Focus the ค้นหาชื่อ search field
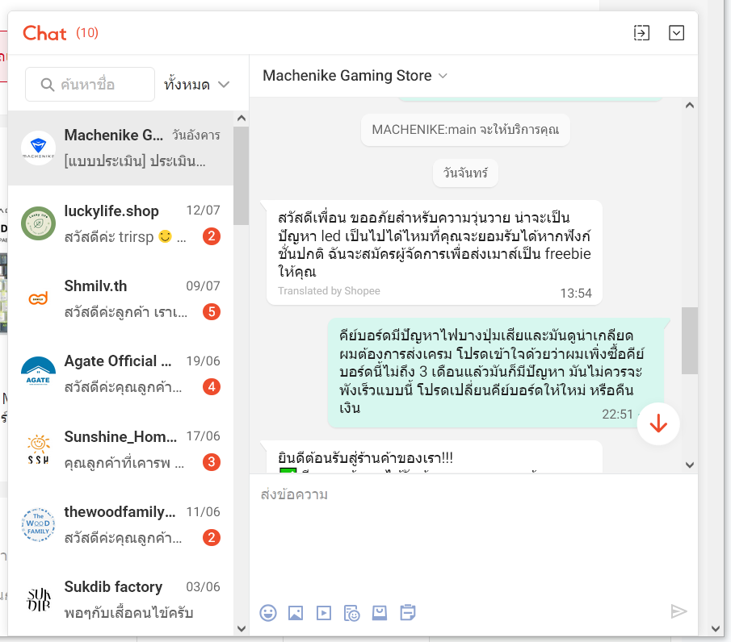Screen dimensions: 731x642 click(90, 84)
